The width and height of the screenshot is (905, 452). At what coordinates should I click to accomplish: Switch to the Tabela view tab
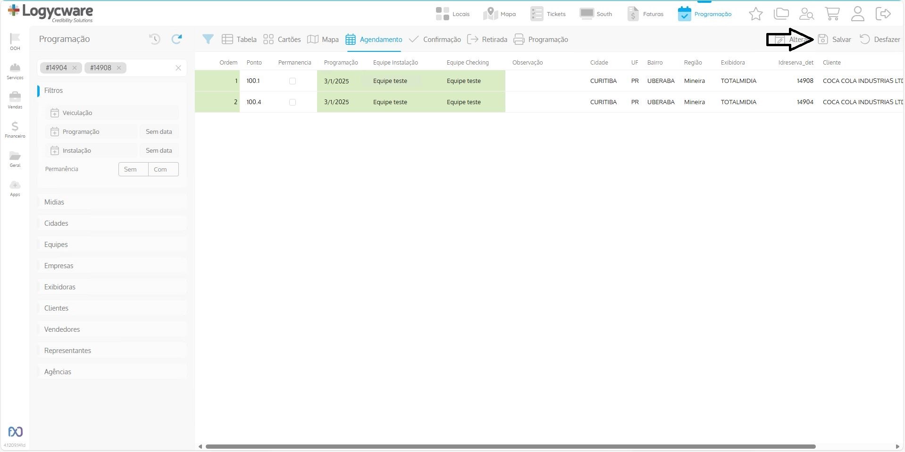tap(239, 40)
